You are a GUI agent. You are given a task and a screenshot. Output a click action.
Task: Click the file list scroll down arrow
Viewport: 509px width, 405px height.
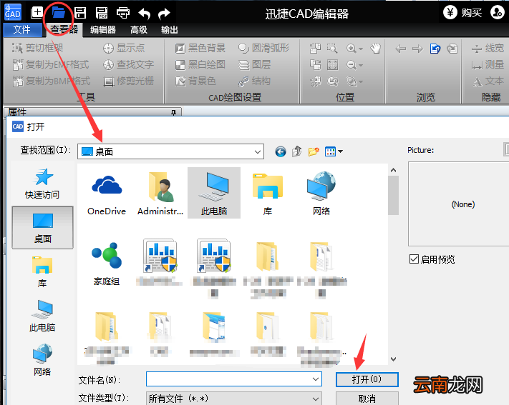[394, 359]
